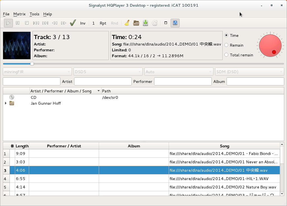Open the File menu
This screenshot has width=287, height=206.
coord(6,14)
